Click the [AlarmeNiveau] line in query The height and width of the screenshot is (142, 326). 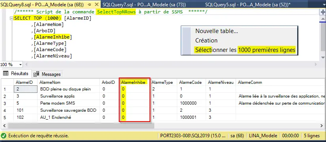pyautogui.click(x=53, y=56)
